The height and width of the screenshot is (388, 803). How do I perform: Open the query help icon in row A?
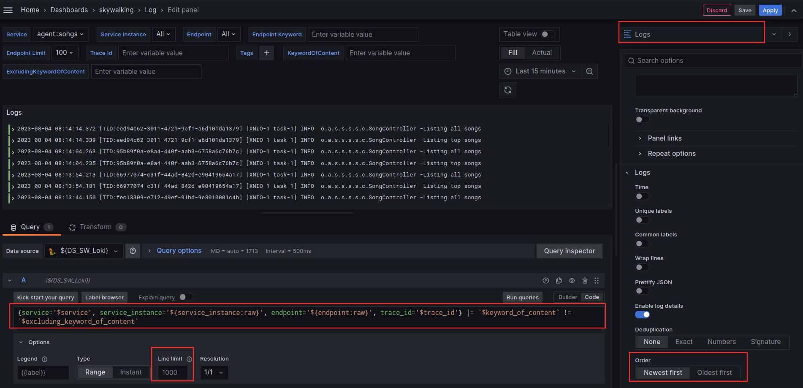click(546, 280)
